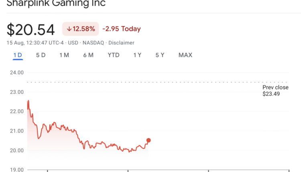Click the 24.00 y-axis label

coord(16,73)
